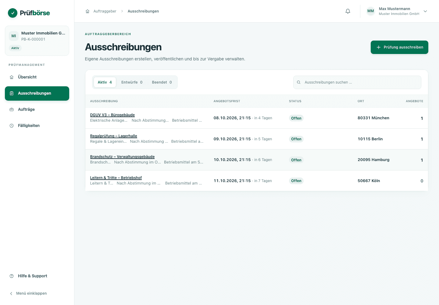Click the offer count 0 in Köln row
This screenshot has height=305, width=439.
pos(422,181)
